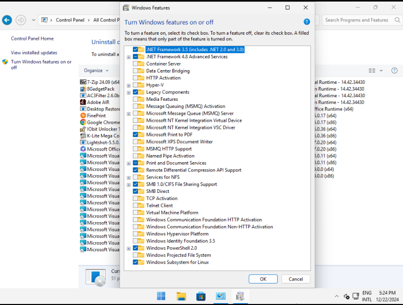The image size is (403, 305).
Task: Select the Desktop Restore icon
Action: tap(83, 109)
